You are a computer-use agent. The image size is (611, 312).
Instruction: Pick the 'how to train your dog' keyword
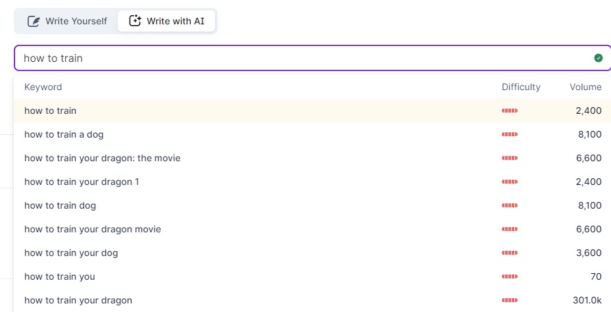tap(71, 253)
